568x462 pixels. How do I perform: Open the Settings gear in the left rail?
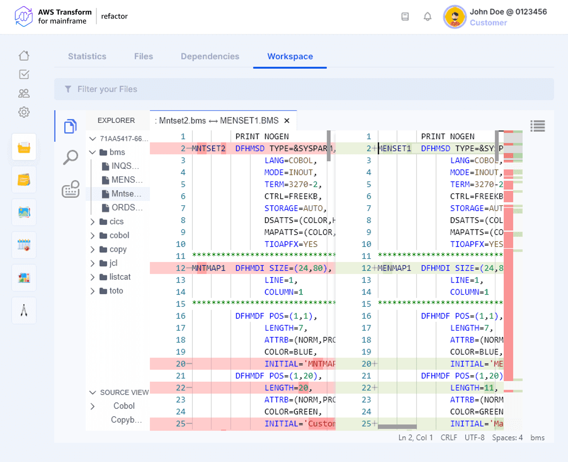[24, 112]
